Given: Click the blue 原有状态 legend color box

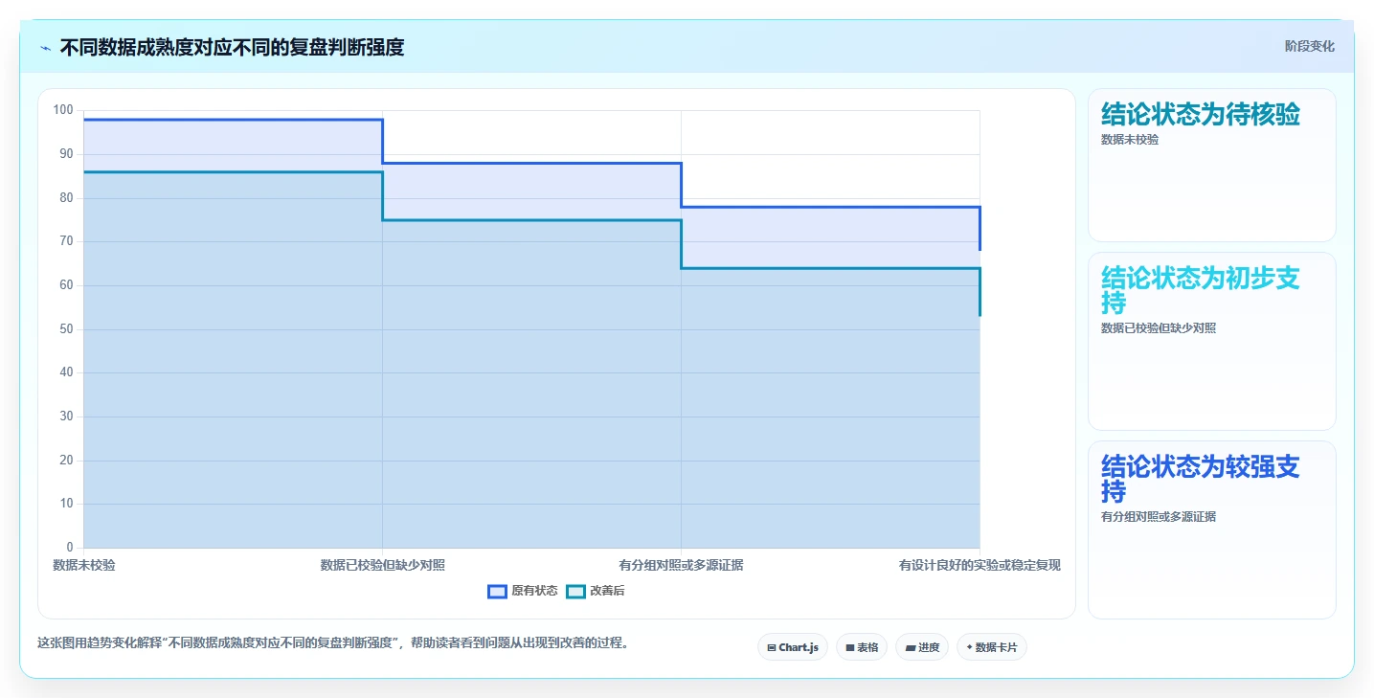Looking at the screenshot, I should (x=497, y=592).
